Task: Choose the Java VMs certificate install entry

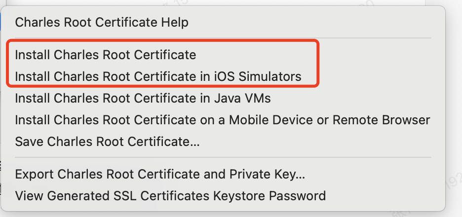Action: pos(143,98)
